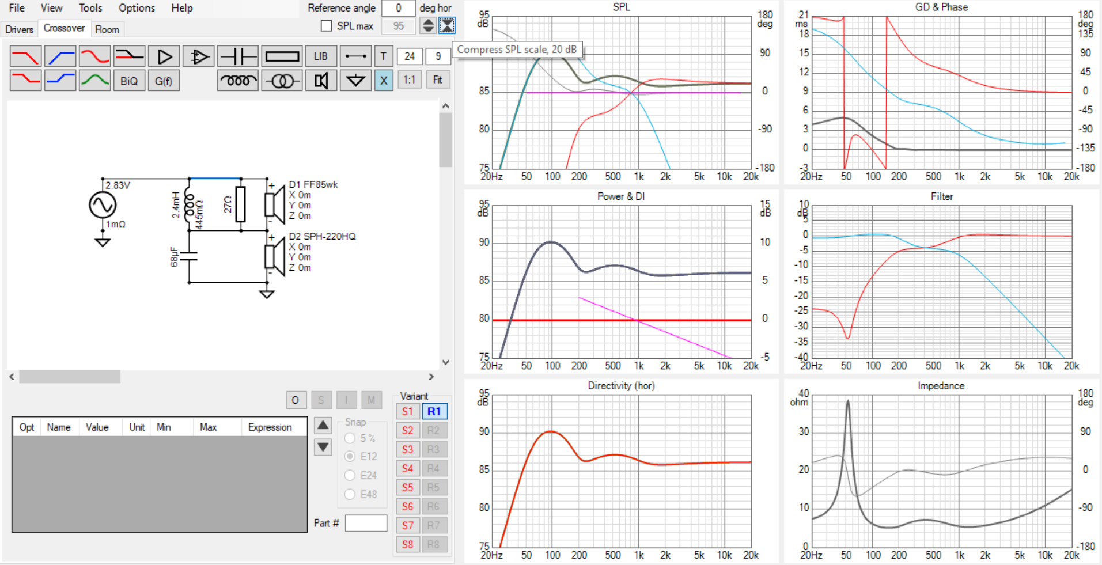
Task: Click the schematic scroll-up arrow
Action: (445, 107)
